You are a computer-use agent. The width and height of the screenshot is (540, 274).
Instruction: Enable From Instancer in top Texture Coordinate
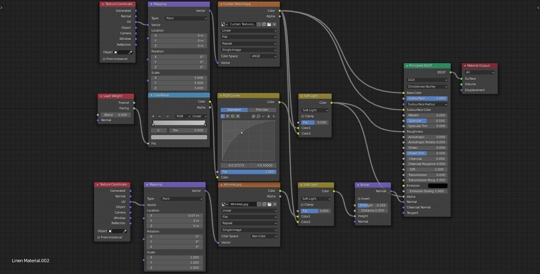104,59
